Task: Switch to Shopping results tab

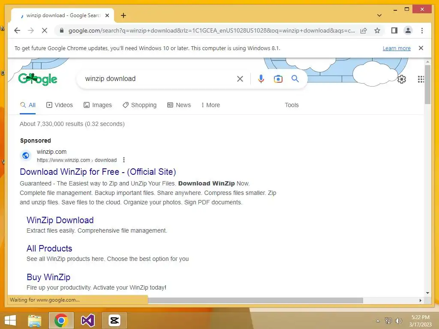Action: click(x=139, y=105)
